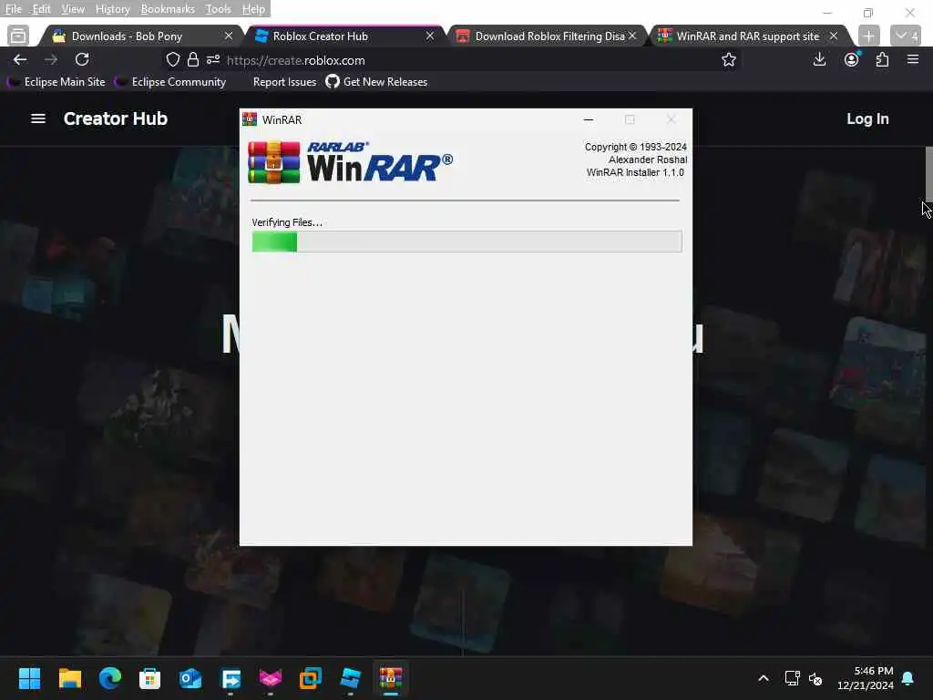933x700 pixels.
Task: Reload the current page
Action: coord(82,59)
